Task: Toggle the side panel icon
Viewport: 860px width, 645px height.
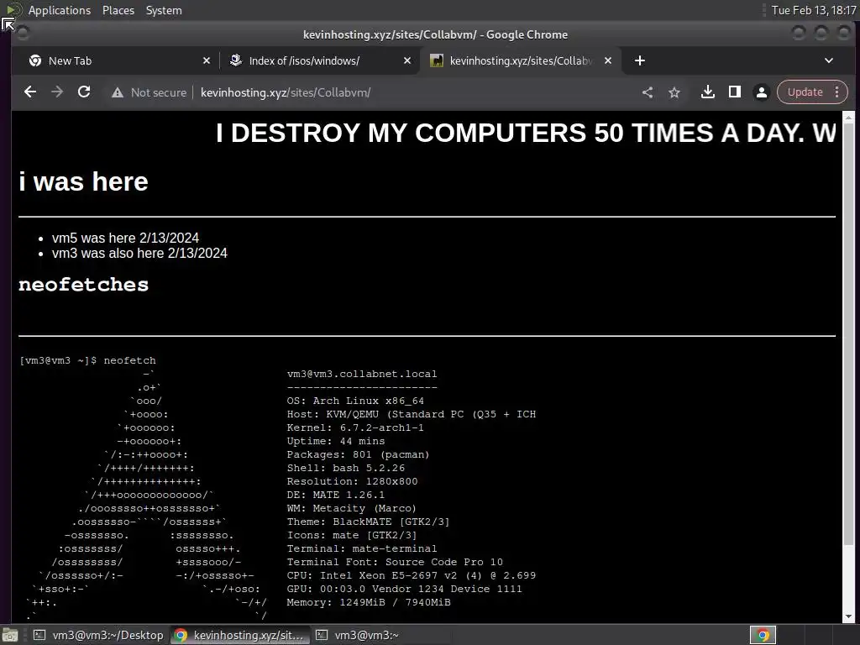Action: click(x=735, y=92)
